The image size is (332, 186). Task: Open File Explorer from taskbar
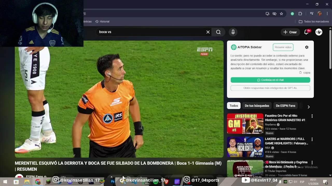[x=27, y=182]
